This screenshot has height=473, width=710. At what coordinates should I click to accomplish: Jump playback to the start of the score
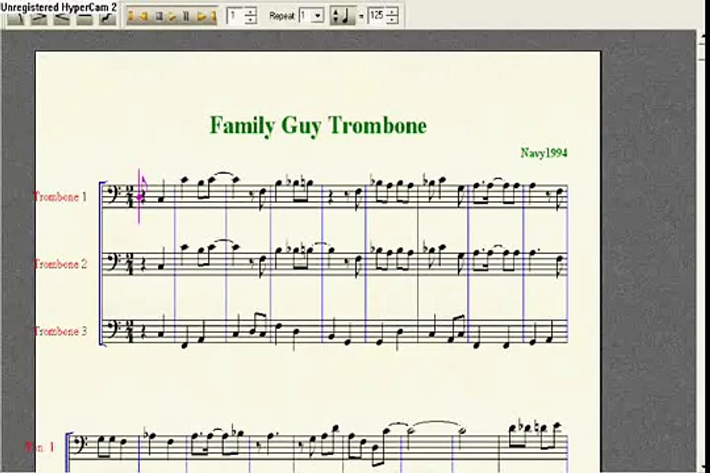(131, 16)
